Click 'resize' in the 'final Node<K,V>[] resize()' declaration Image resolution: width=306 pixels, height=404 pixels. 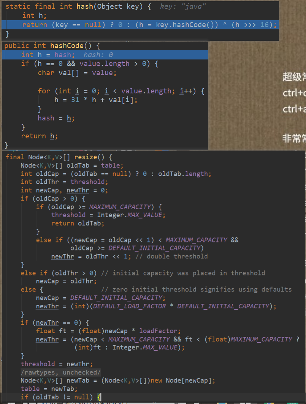coord(86,157)
